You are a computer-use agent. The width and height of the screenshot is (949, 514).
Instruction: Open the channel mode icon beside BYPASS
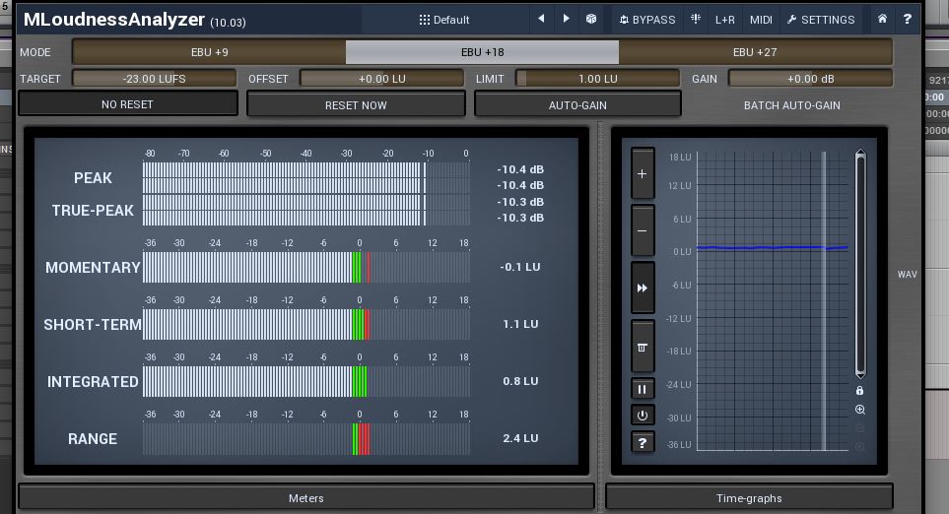pos(696,19)
